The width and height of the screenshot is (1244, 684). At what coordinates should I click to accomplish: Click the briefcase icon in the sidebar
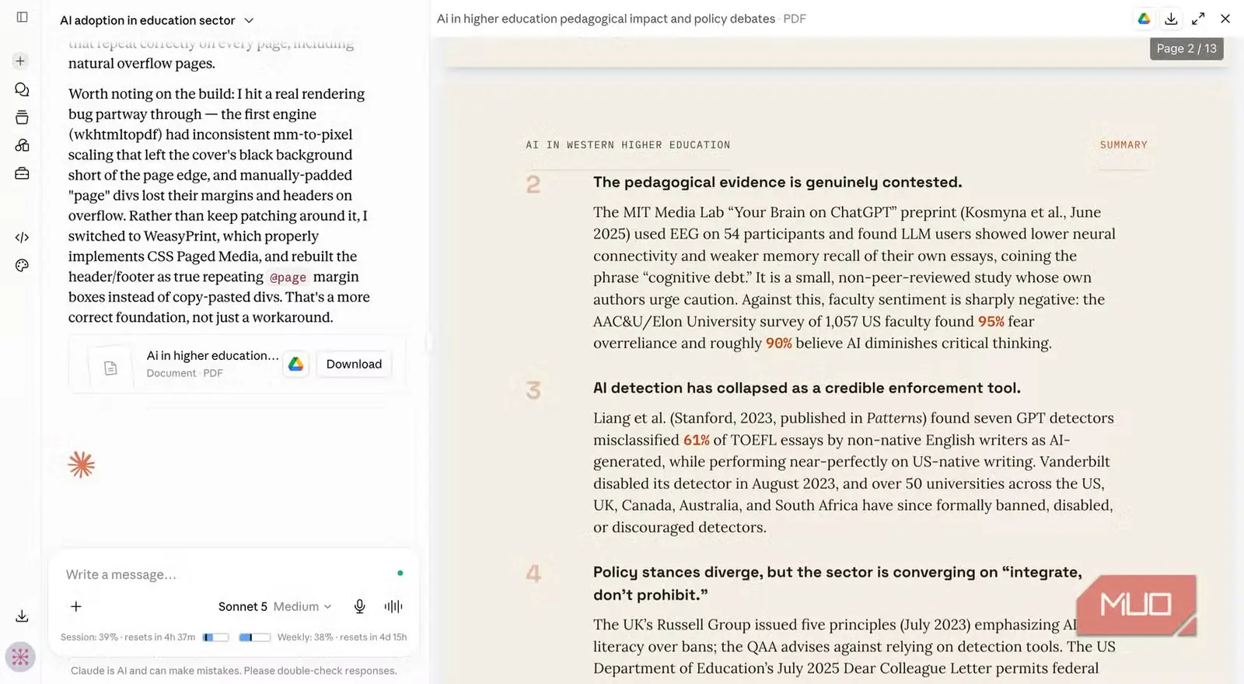tap(22, 173)
